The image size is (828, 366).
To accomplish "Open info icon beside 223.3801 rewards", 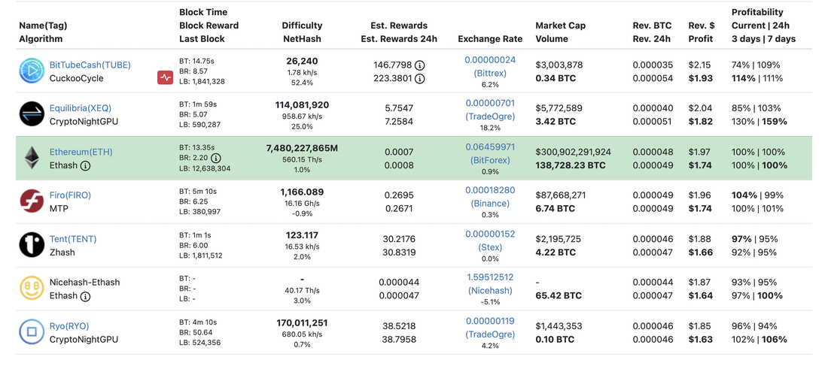I will (x=419, y=79).
